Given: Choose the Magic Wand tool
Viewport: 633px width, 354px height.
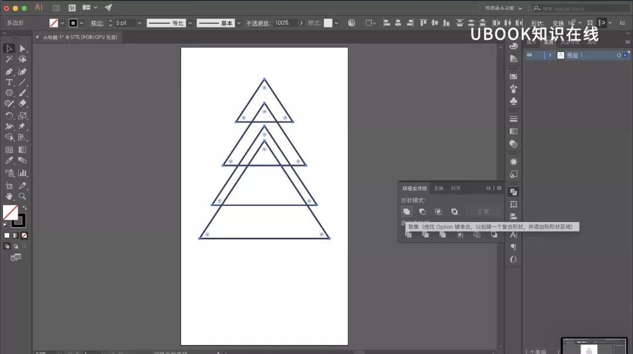Looking at the screenshot, I should click(x=9, y=59).
